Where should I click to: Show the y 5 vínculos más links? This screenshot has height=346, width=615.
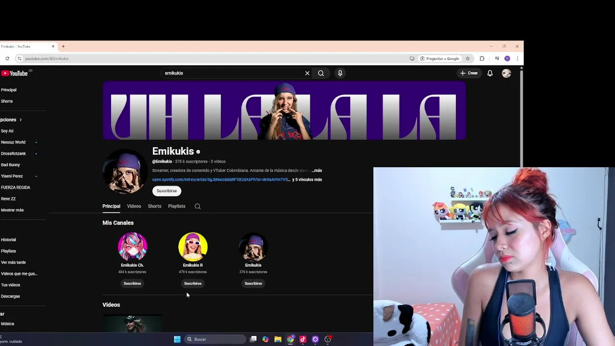click(307, 180)
